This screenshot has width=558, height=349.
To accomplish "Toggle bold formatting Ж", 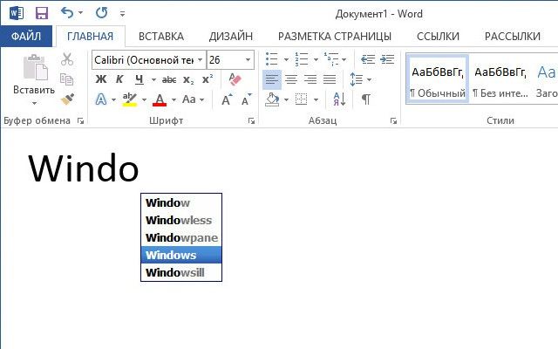I will coord(100,79).
